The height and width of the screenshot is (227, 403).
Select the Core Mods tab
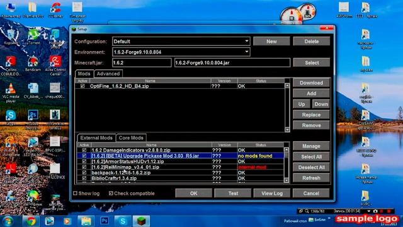tap(131, 138)
